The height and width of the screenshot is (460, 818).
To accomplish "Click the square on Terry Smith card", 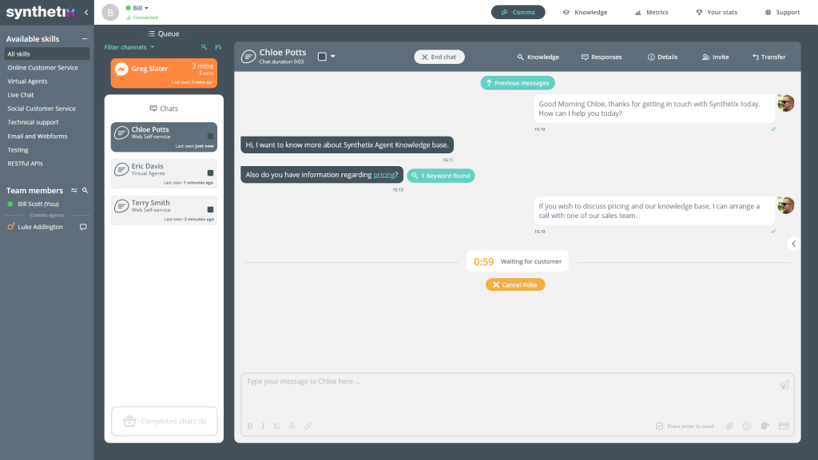I will pyautogui.click(x=210, y=209).
